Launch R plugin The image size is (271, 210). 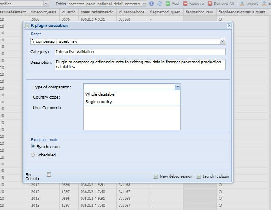[213, 176]
